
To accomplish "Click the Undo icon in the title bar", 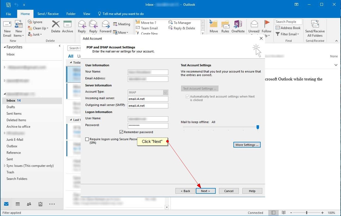I will click(x=16, y=5).
